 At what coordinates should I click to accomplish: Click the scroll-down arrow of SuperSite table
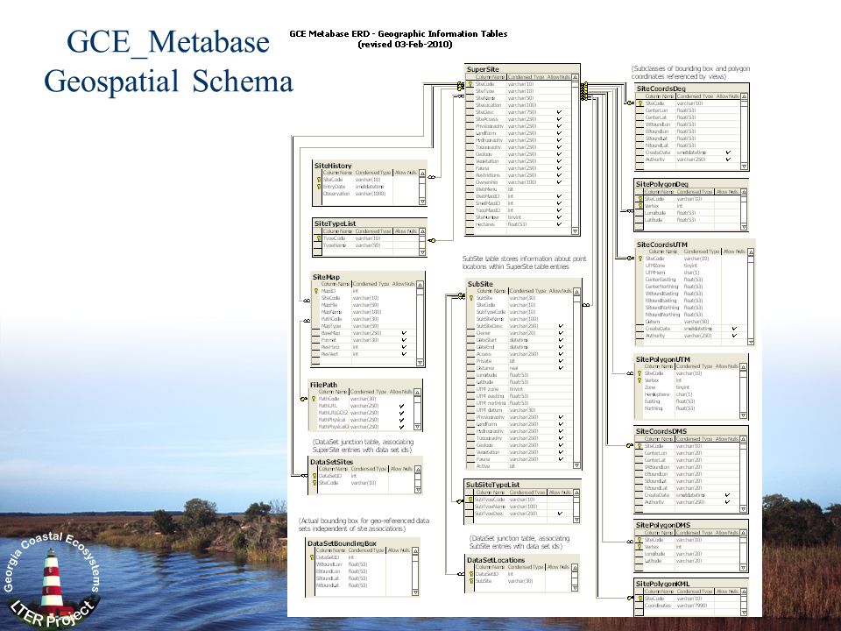576,231
